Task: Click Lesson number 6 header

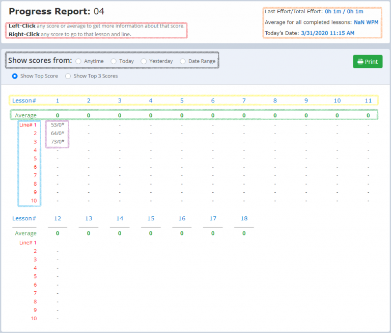Action: point(213,100)
